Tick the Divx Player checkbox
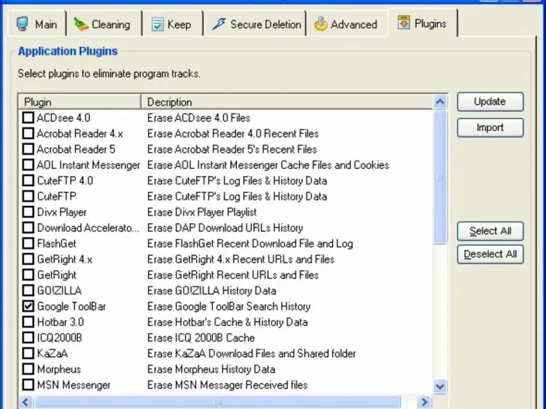546x409 pixels. (28, 212)
